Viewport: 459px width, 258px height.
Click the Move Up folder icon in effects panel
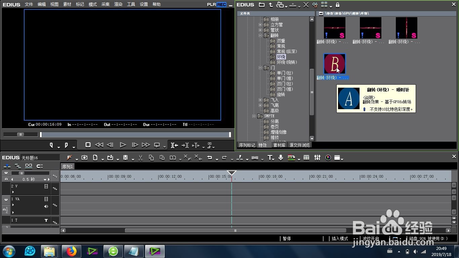(271, 5)
